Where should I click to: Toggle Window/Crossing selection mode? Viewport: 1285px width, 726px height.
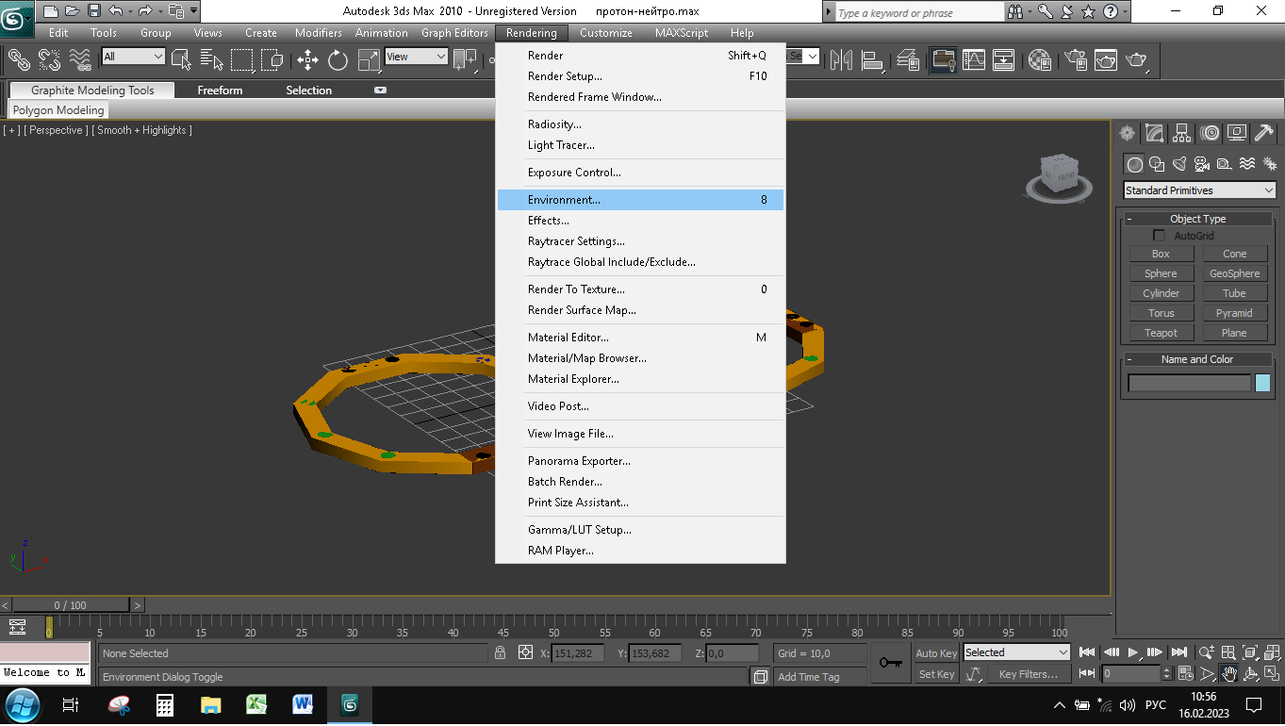click(272, 59)
